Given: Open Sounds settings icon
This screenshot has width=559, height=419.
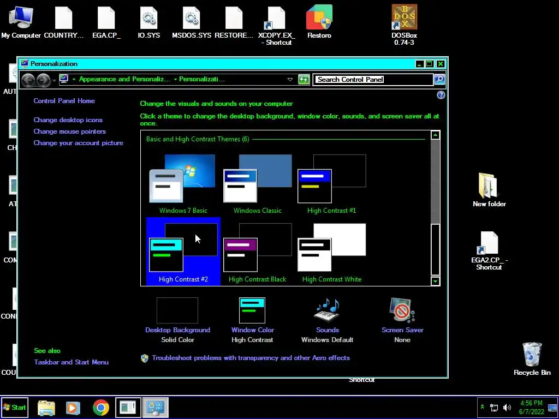Looking at the screenshot, I should tap(327, 310).
